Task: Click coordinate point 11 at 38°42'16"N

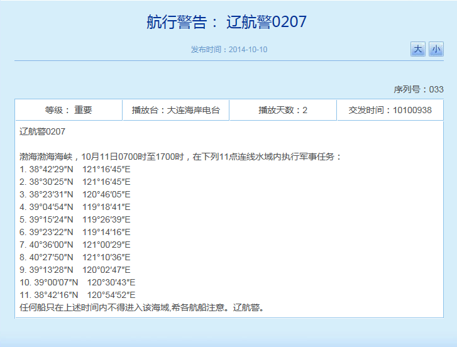Action: [77, 295]
